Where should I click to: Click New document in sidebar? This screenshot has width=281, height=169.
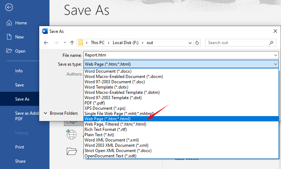click(x=19, y=37)
